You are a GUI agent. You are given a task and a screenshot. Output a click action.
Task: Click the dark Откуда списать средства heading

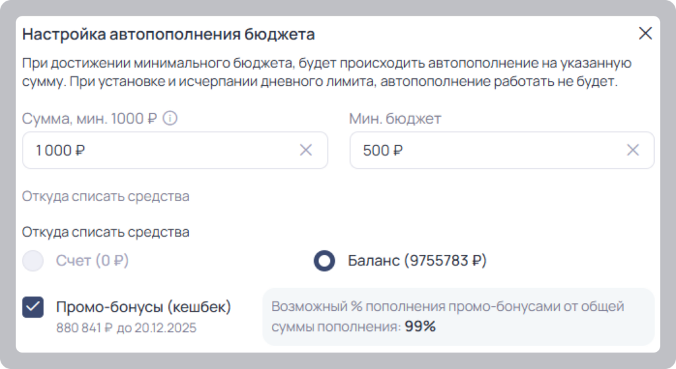tap(106, 232)
